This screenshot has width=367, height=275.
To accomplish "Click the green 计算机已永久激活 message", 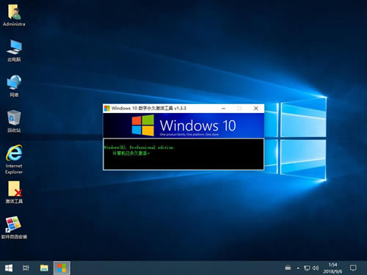I will [x=131, y=153].
